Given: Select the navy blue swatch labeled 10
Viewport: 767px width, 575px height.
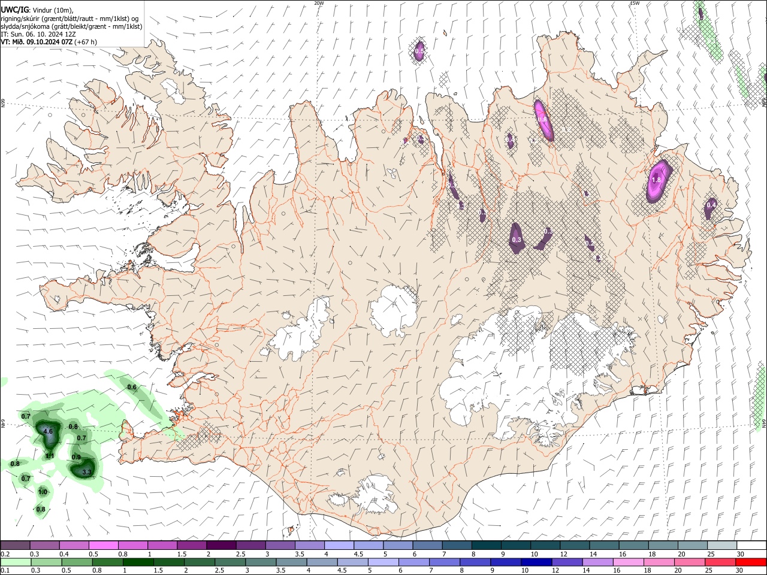Looking at the screenshot, I should point(535,562).
